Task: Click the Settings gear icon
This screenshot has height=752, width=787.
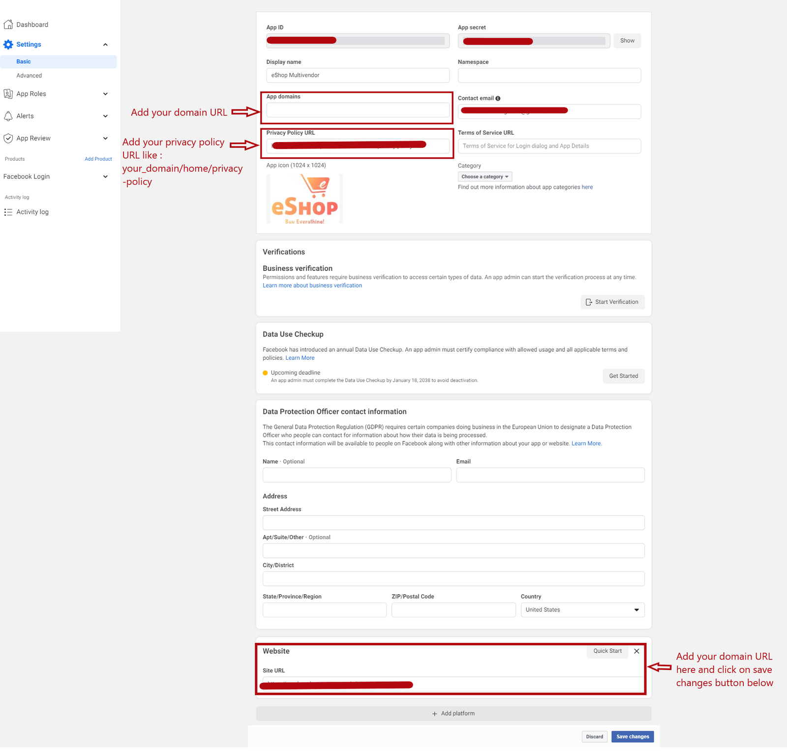Action: click(x=8, y=44)
